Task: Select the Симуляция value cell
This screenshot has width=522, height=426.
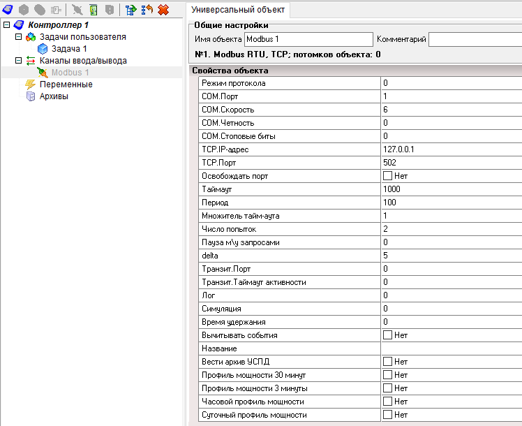Action: (x=452, y=309)
